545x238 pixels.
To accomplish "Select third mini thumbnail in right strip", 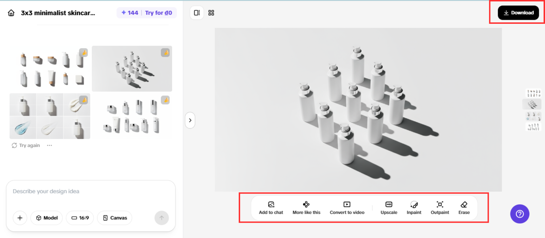I will click(x=533, y=116).
